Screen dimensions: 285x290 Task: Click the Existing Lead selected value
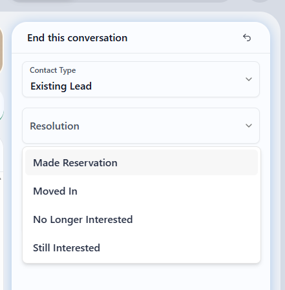coord(61,86)
